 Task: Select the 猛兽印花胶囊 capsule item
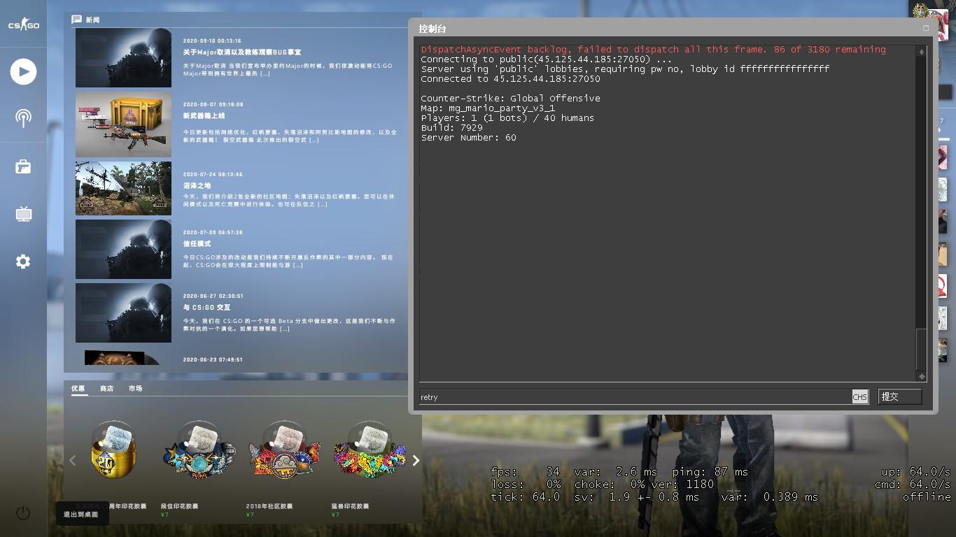point(370,451)
